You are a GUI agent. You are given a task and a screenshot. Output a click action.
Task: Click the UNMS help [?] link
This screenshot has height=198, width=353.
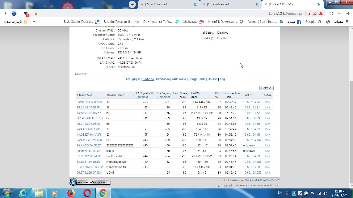[x=213, y=38]
